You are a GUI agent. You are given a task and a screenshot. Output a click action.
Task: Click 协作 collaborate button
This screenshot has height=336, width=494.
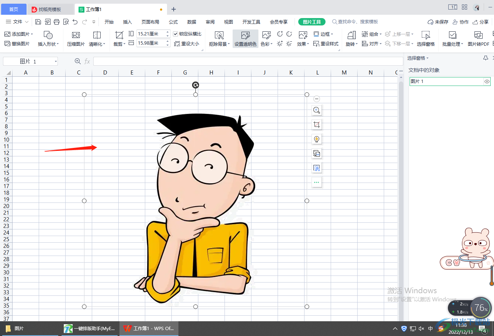pyautogui.click(x=460, y=22)
